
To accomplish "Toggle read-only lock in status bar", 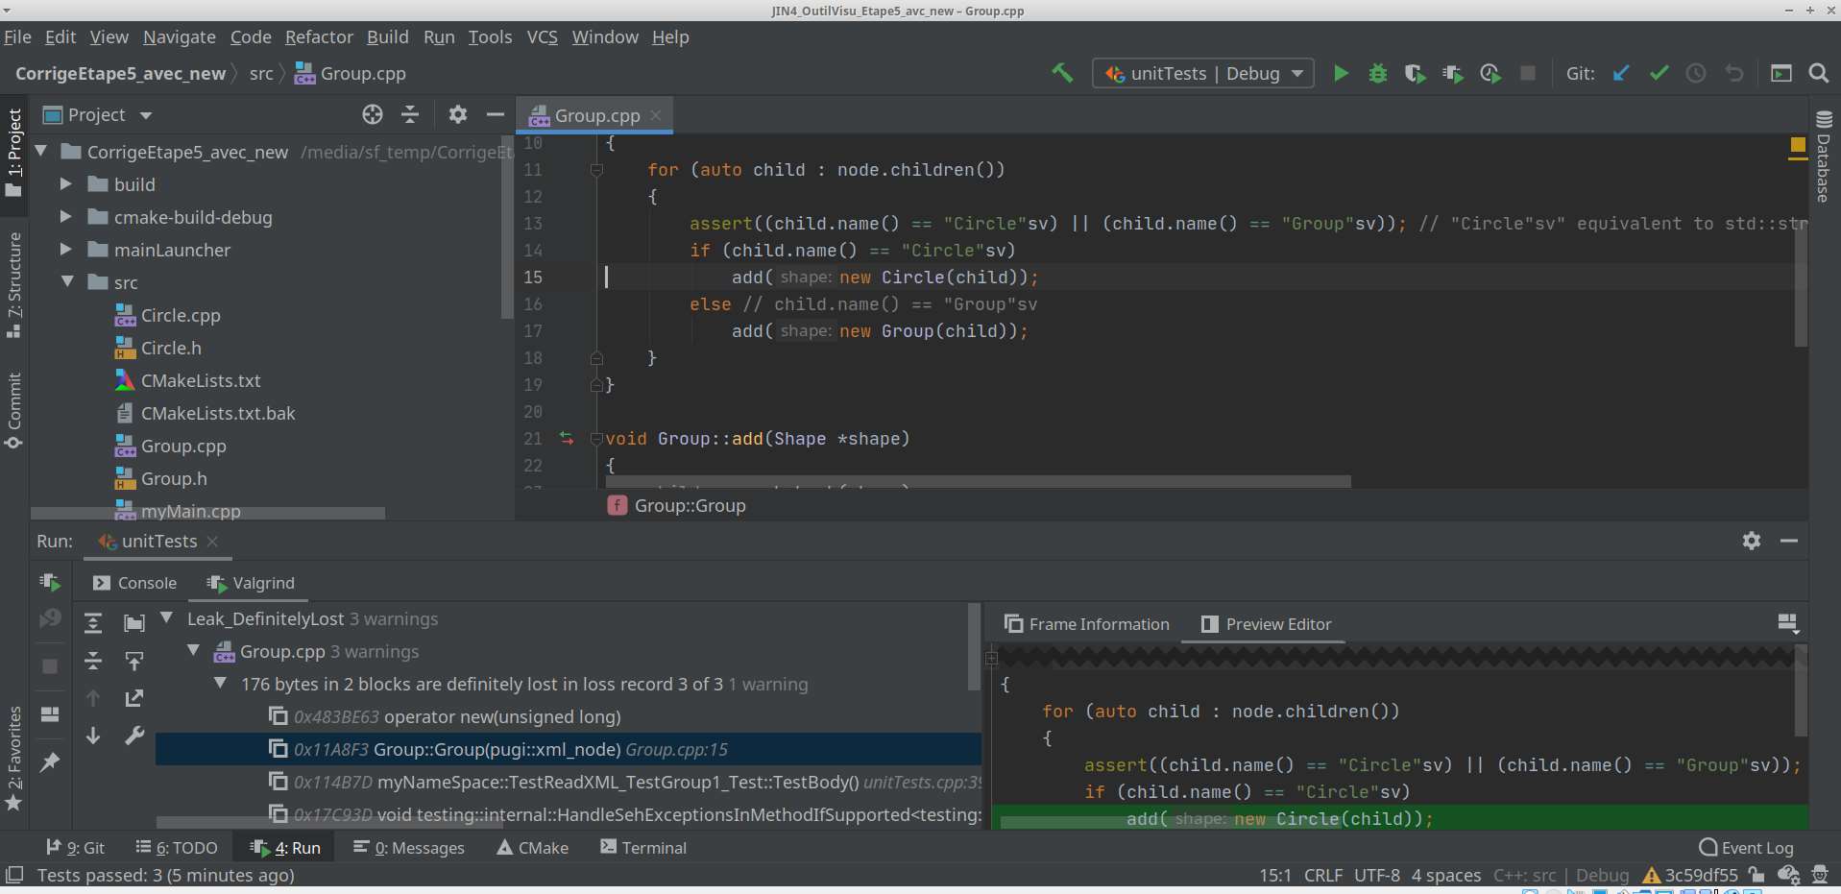I will [1756, 875].
